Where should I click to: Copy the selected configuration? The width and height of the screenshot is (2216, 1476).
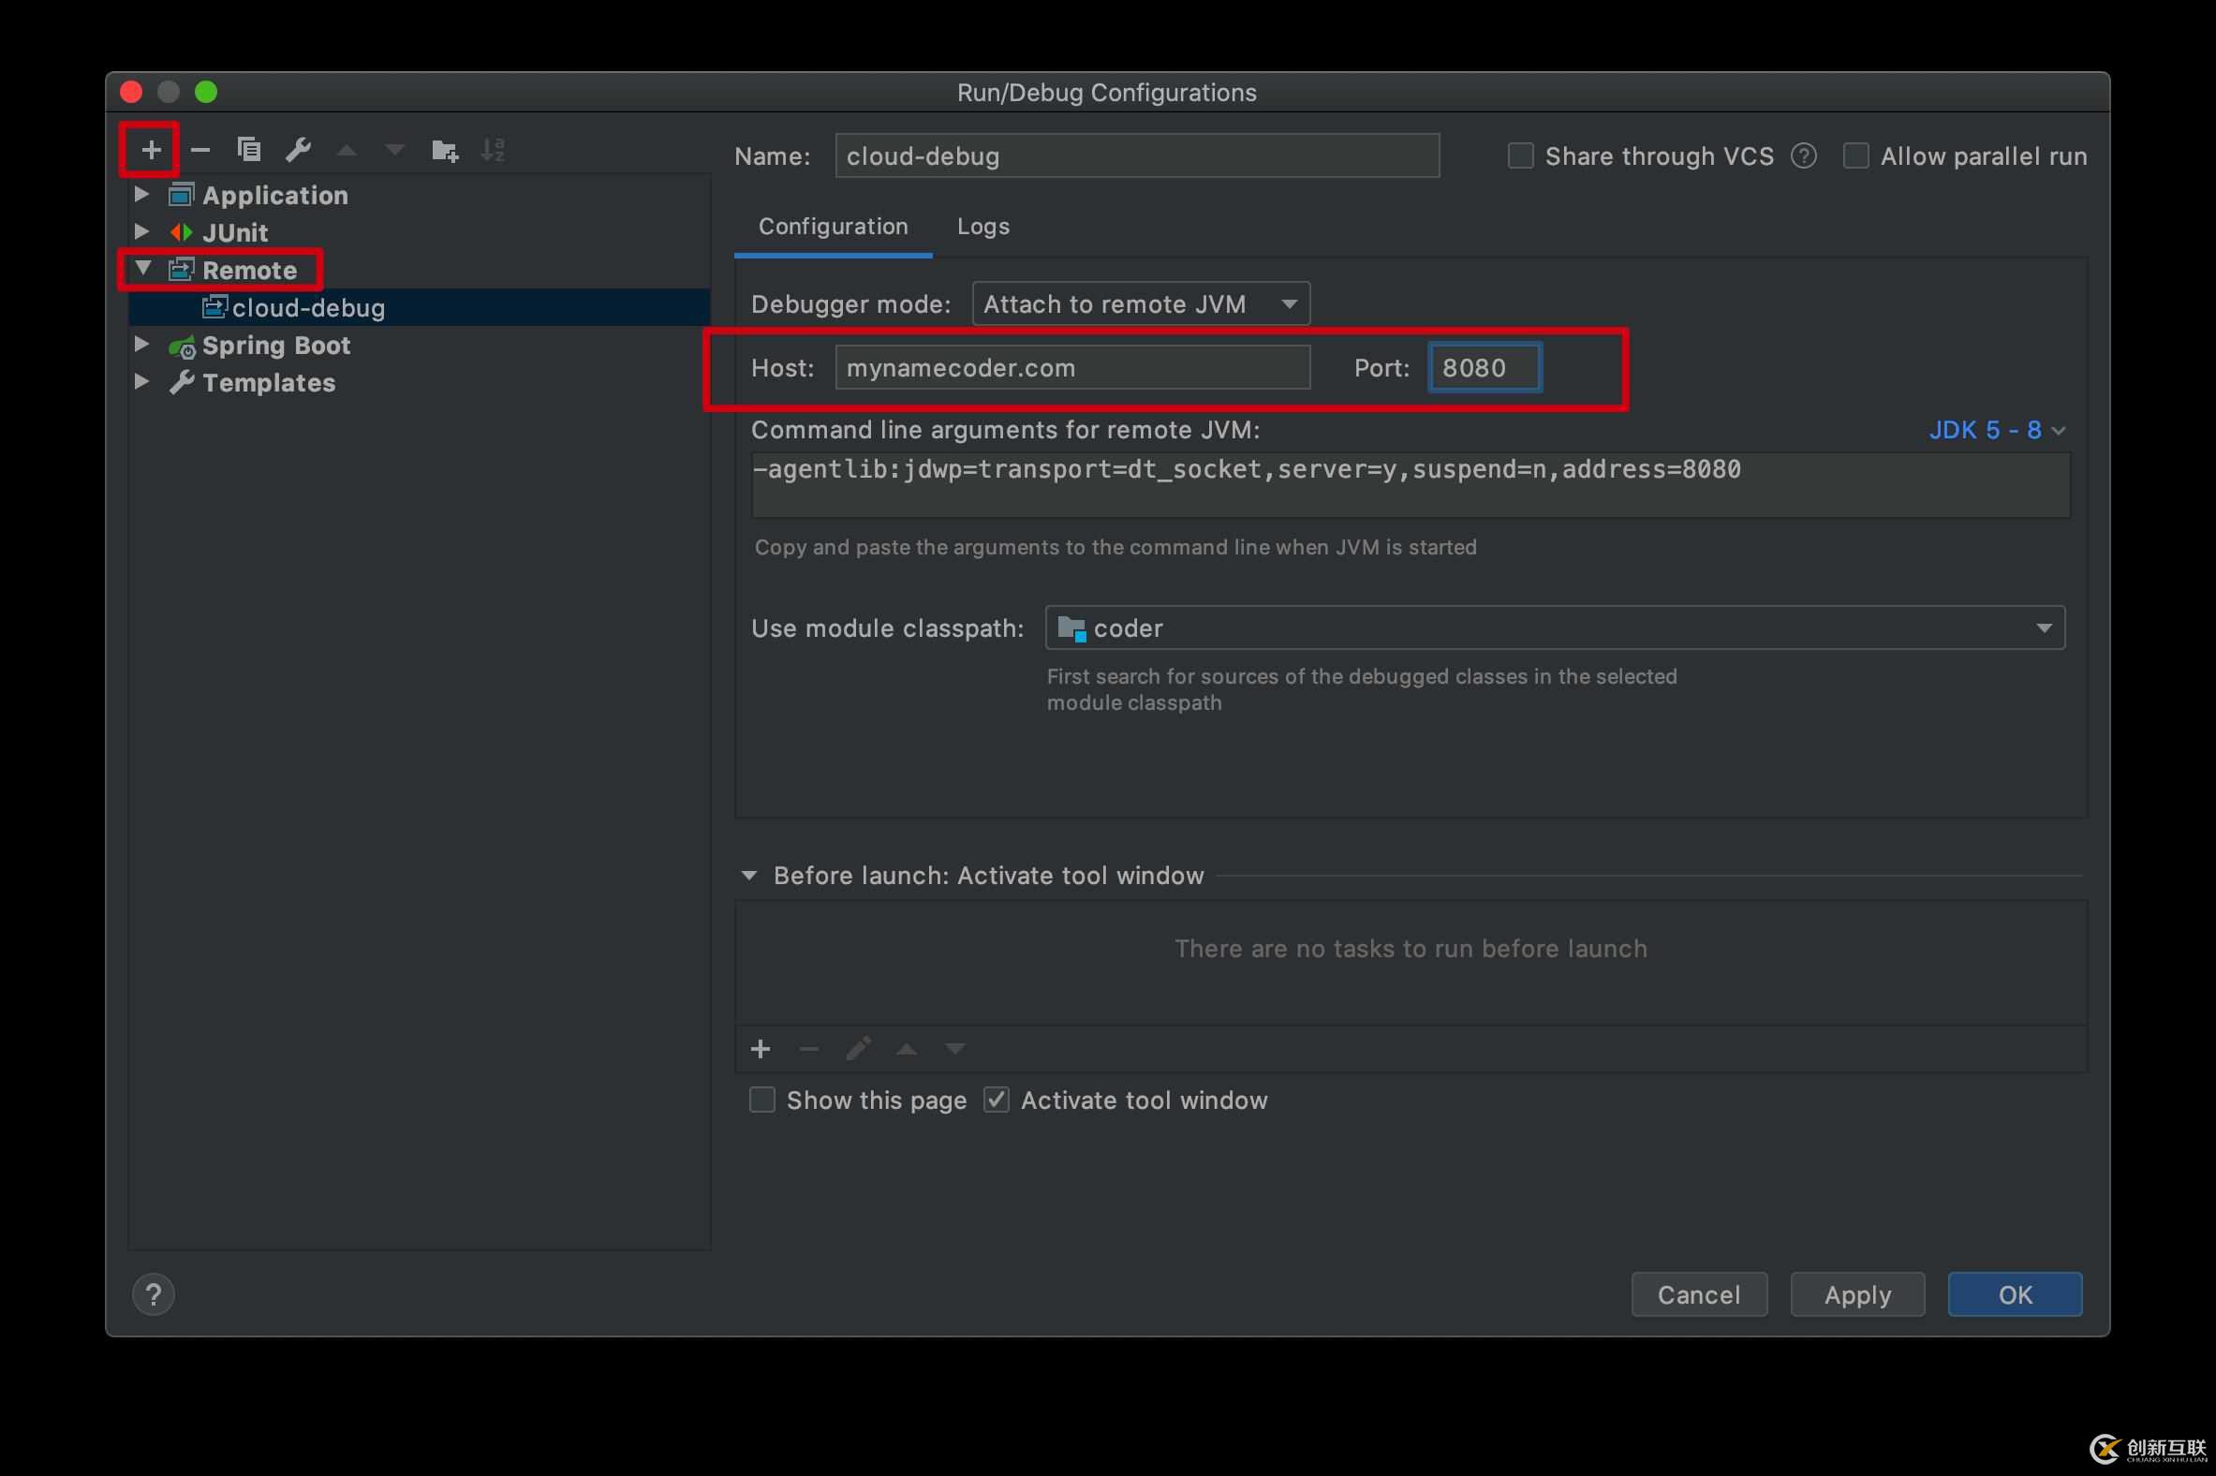pyautogui.click(x=248, y=150)
